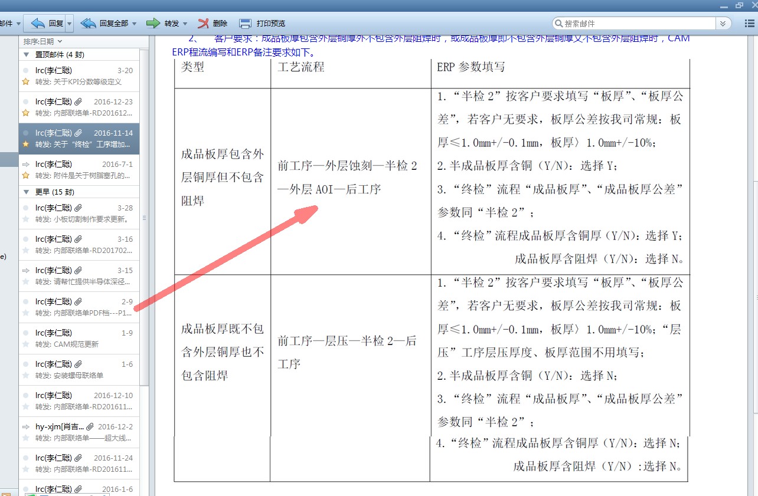Open lrc email dated 2016-11-24
The image size is (758, 496).
pos(79,464)
